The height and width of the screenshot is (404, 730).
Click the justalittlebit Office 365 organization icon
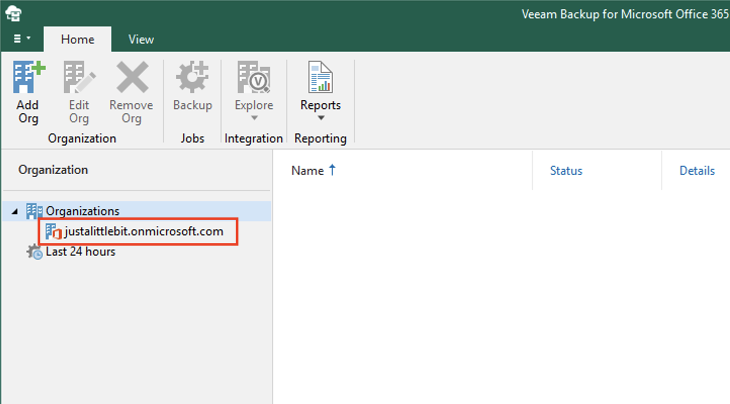click(54, 232)
